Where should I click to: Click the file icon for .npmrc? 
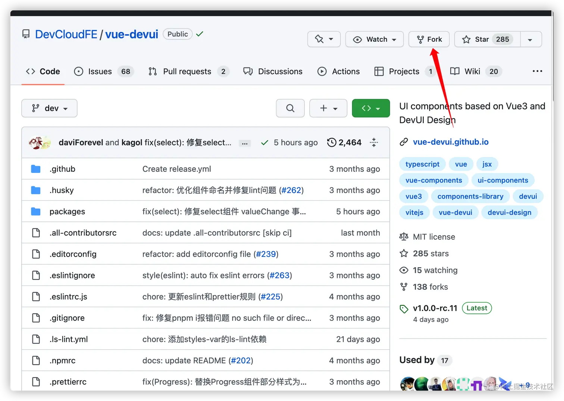(36, 360)
